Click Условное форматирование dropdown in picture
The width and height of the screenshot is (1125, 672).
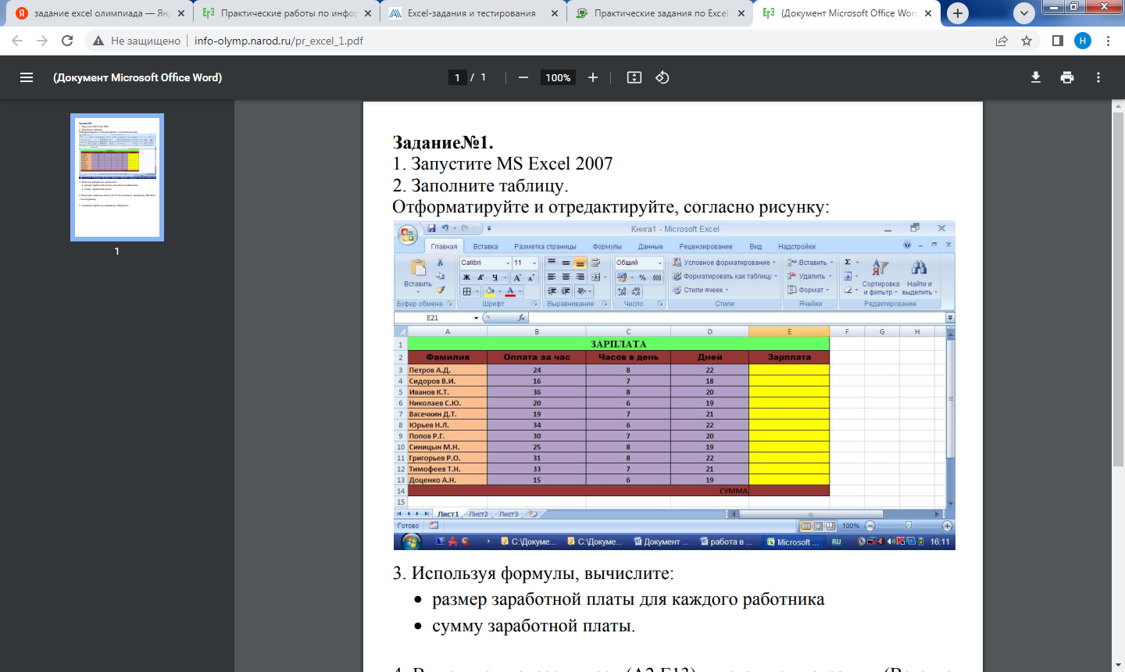coord(724,263)
